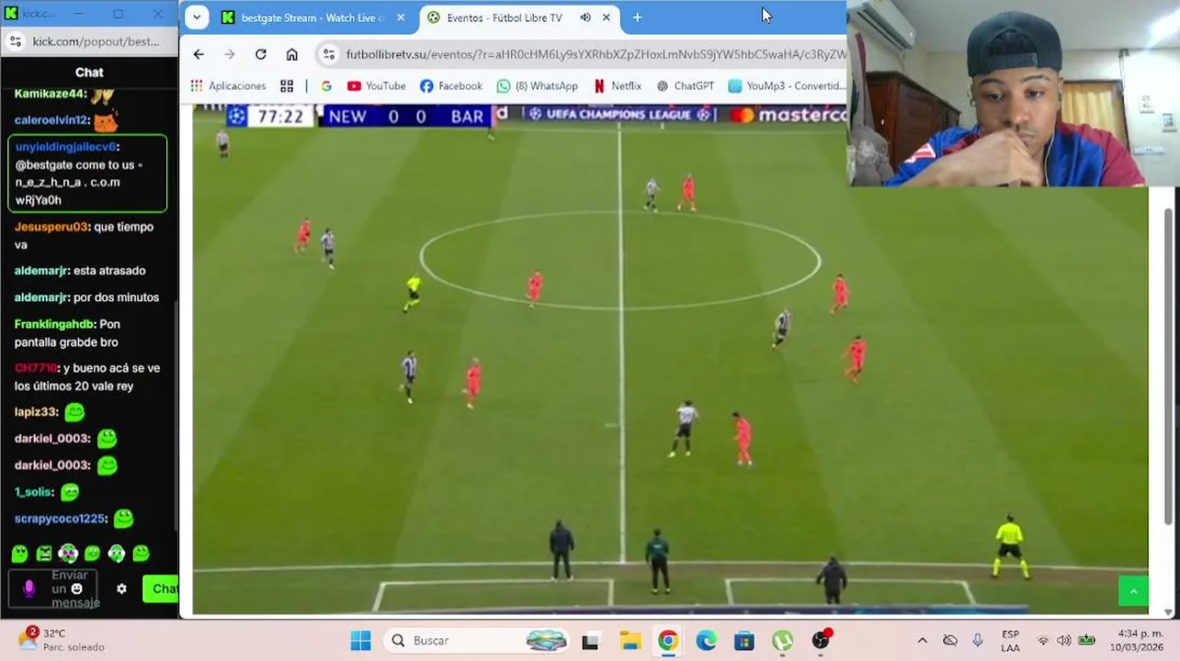Close the Eventos - Fútbol Libre TV tab
The height and width of the screenshot is (661, 1180).
point(607,17)
